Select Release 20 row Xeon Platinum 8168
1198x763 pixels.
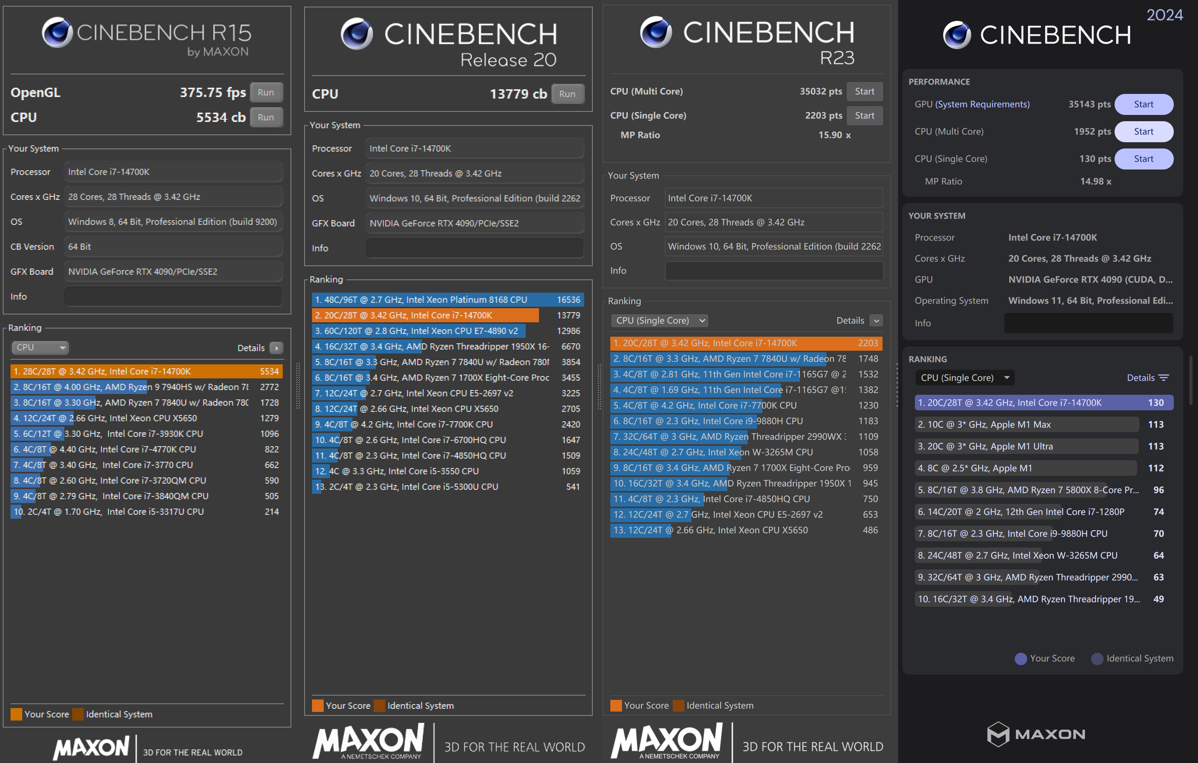(448, 300)
